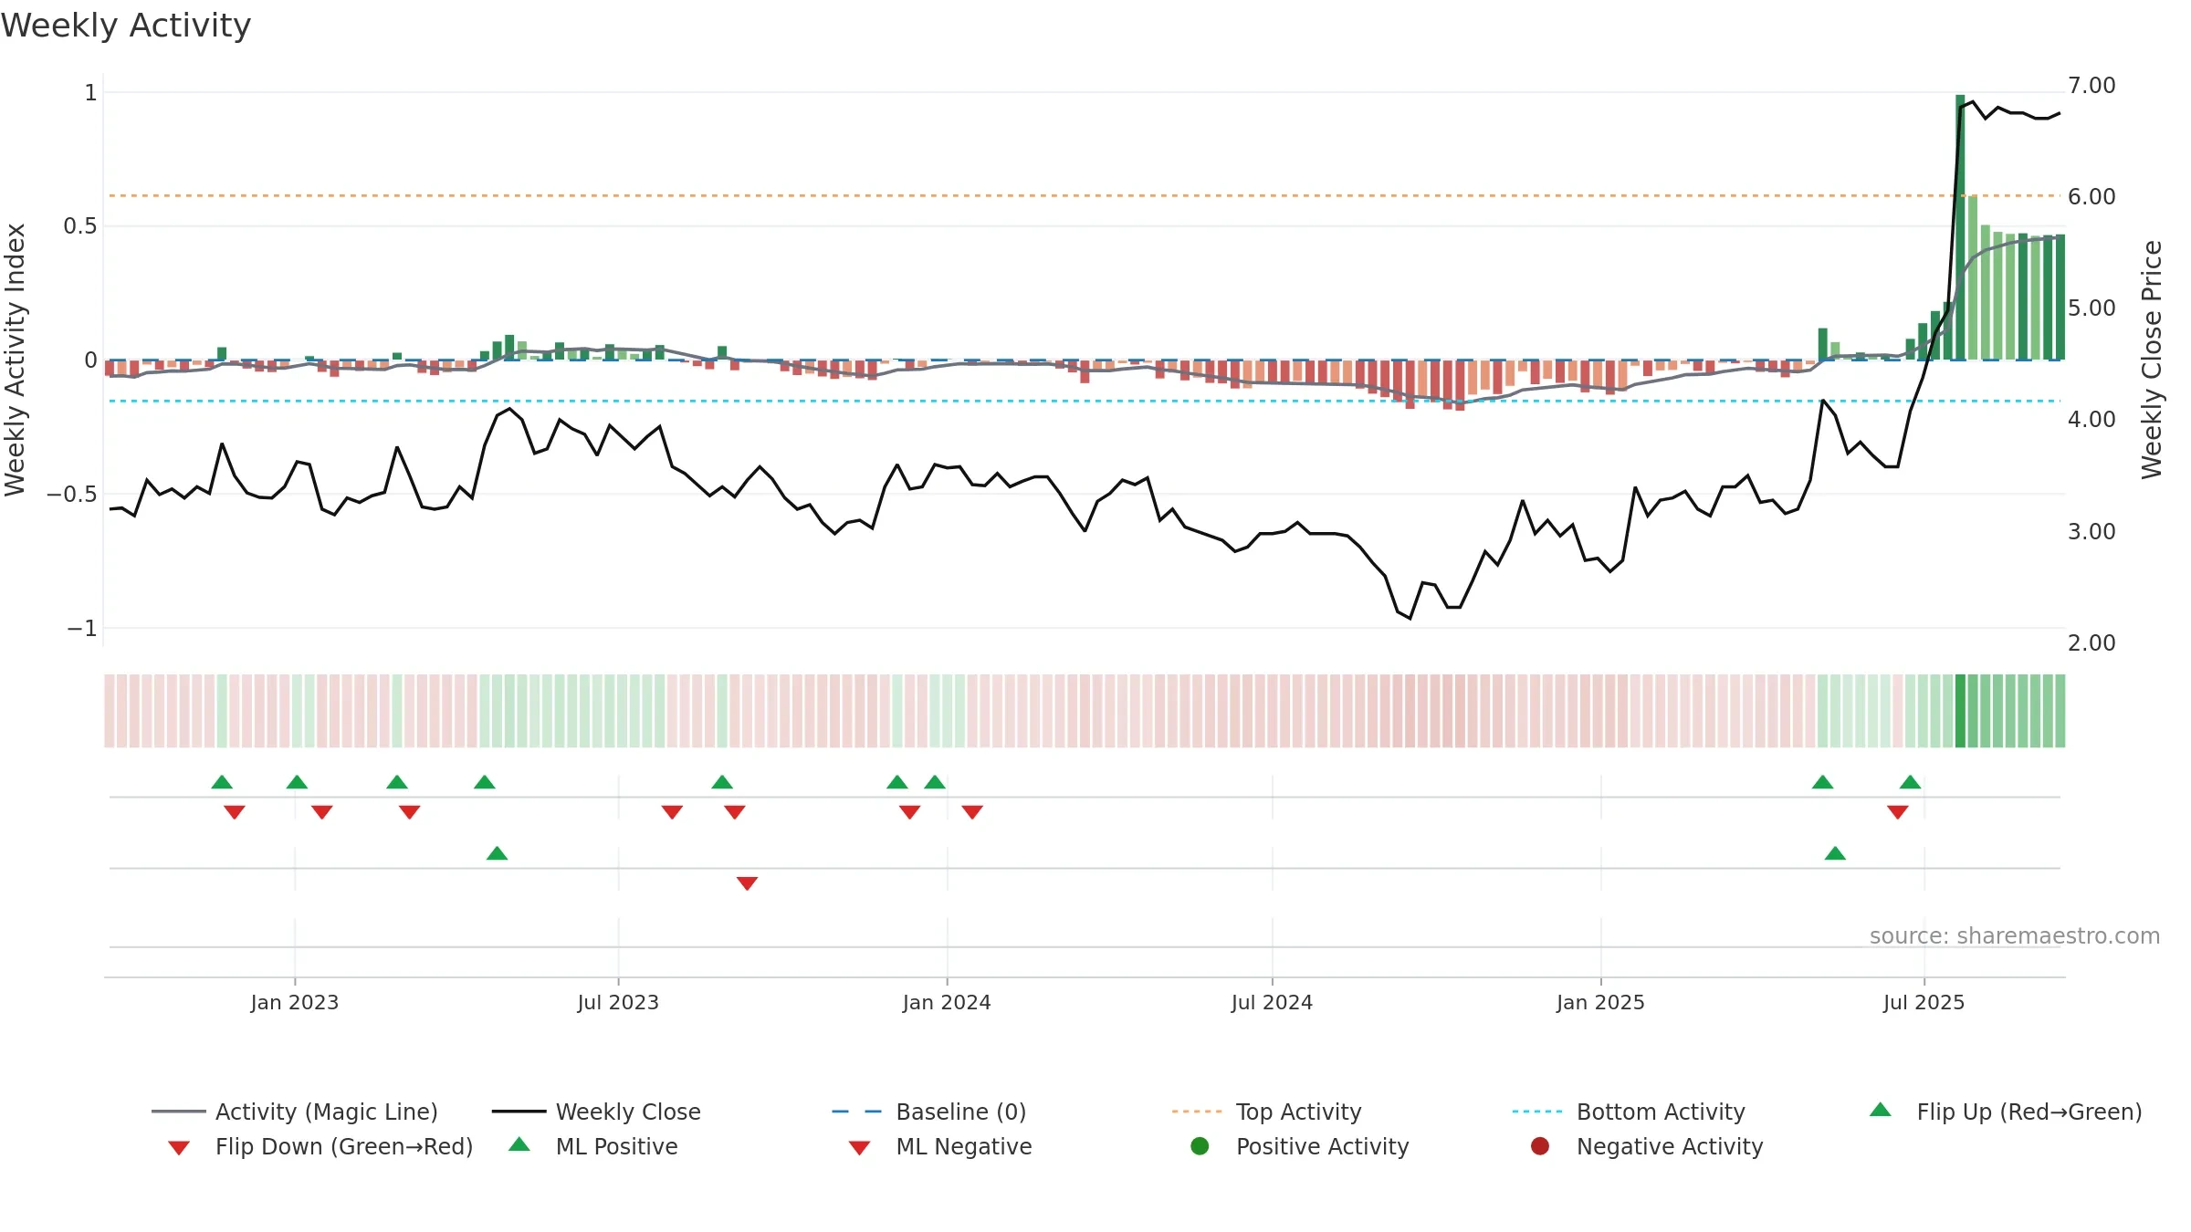The height and width of the screenshot is (1232, 2191).
Task: Click the Jul 2025 x-axis label
Action: (x=1924, y=1002)
